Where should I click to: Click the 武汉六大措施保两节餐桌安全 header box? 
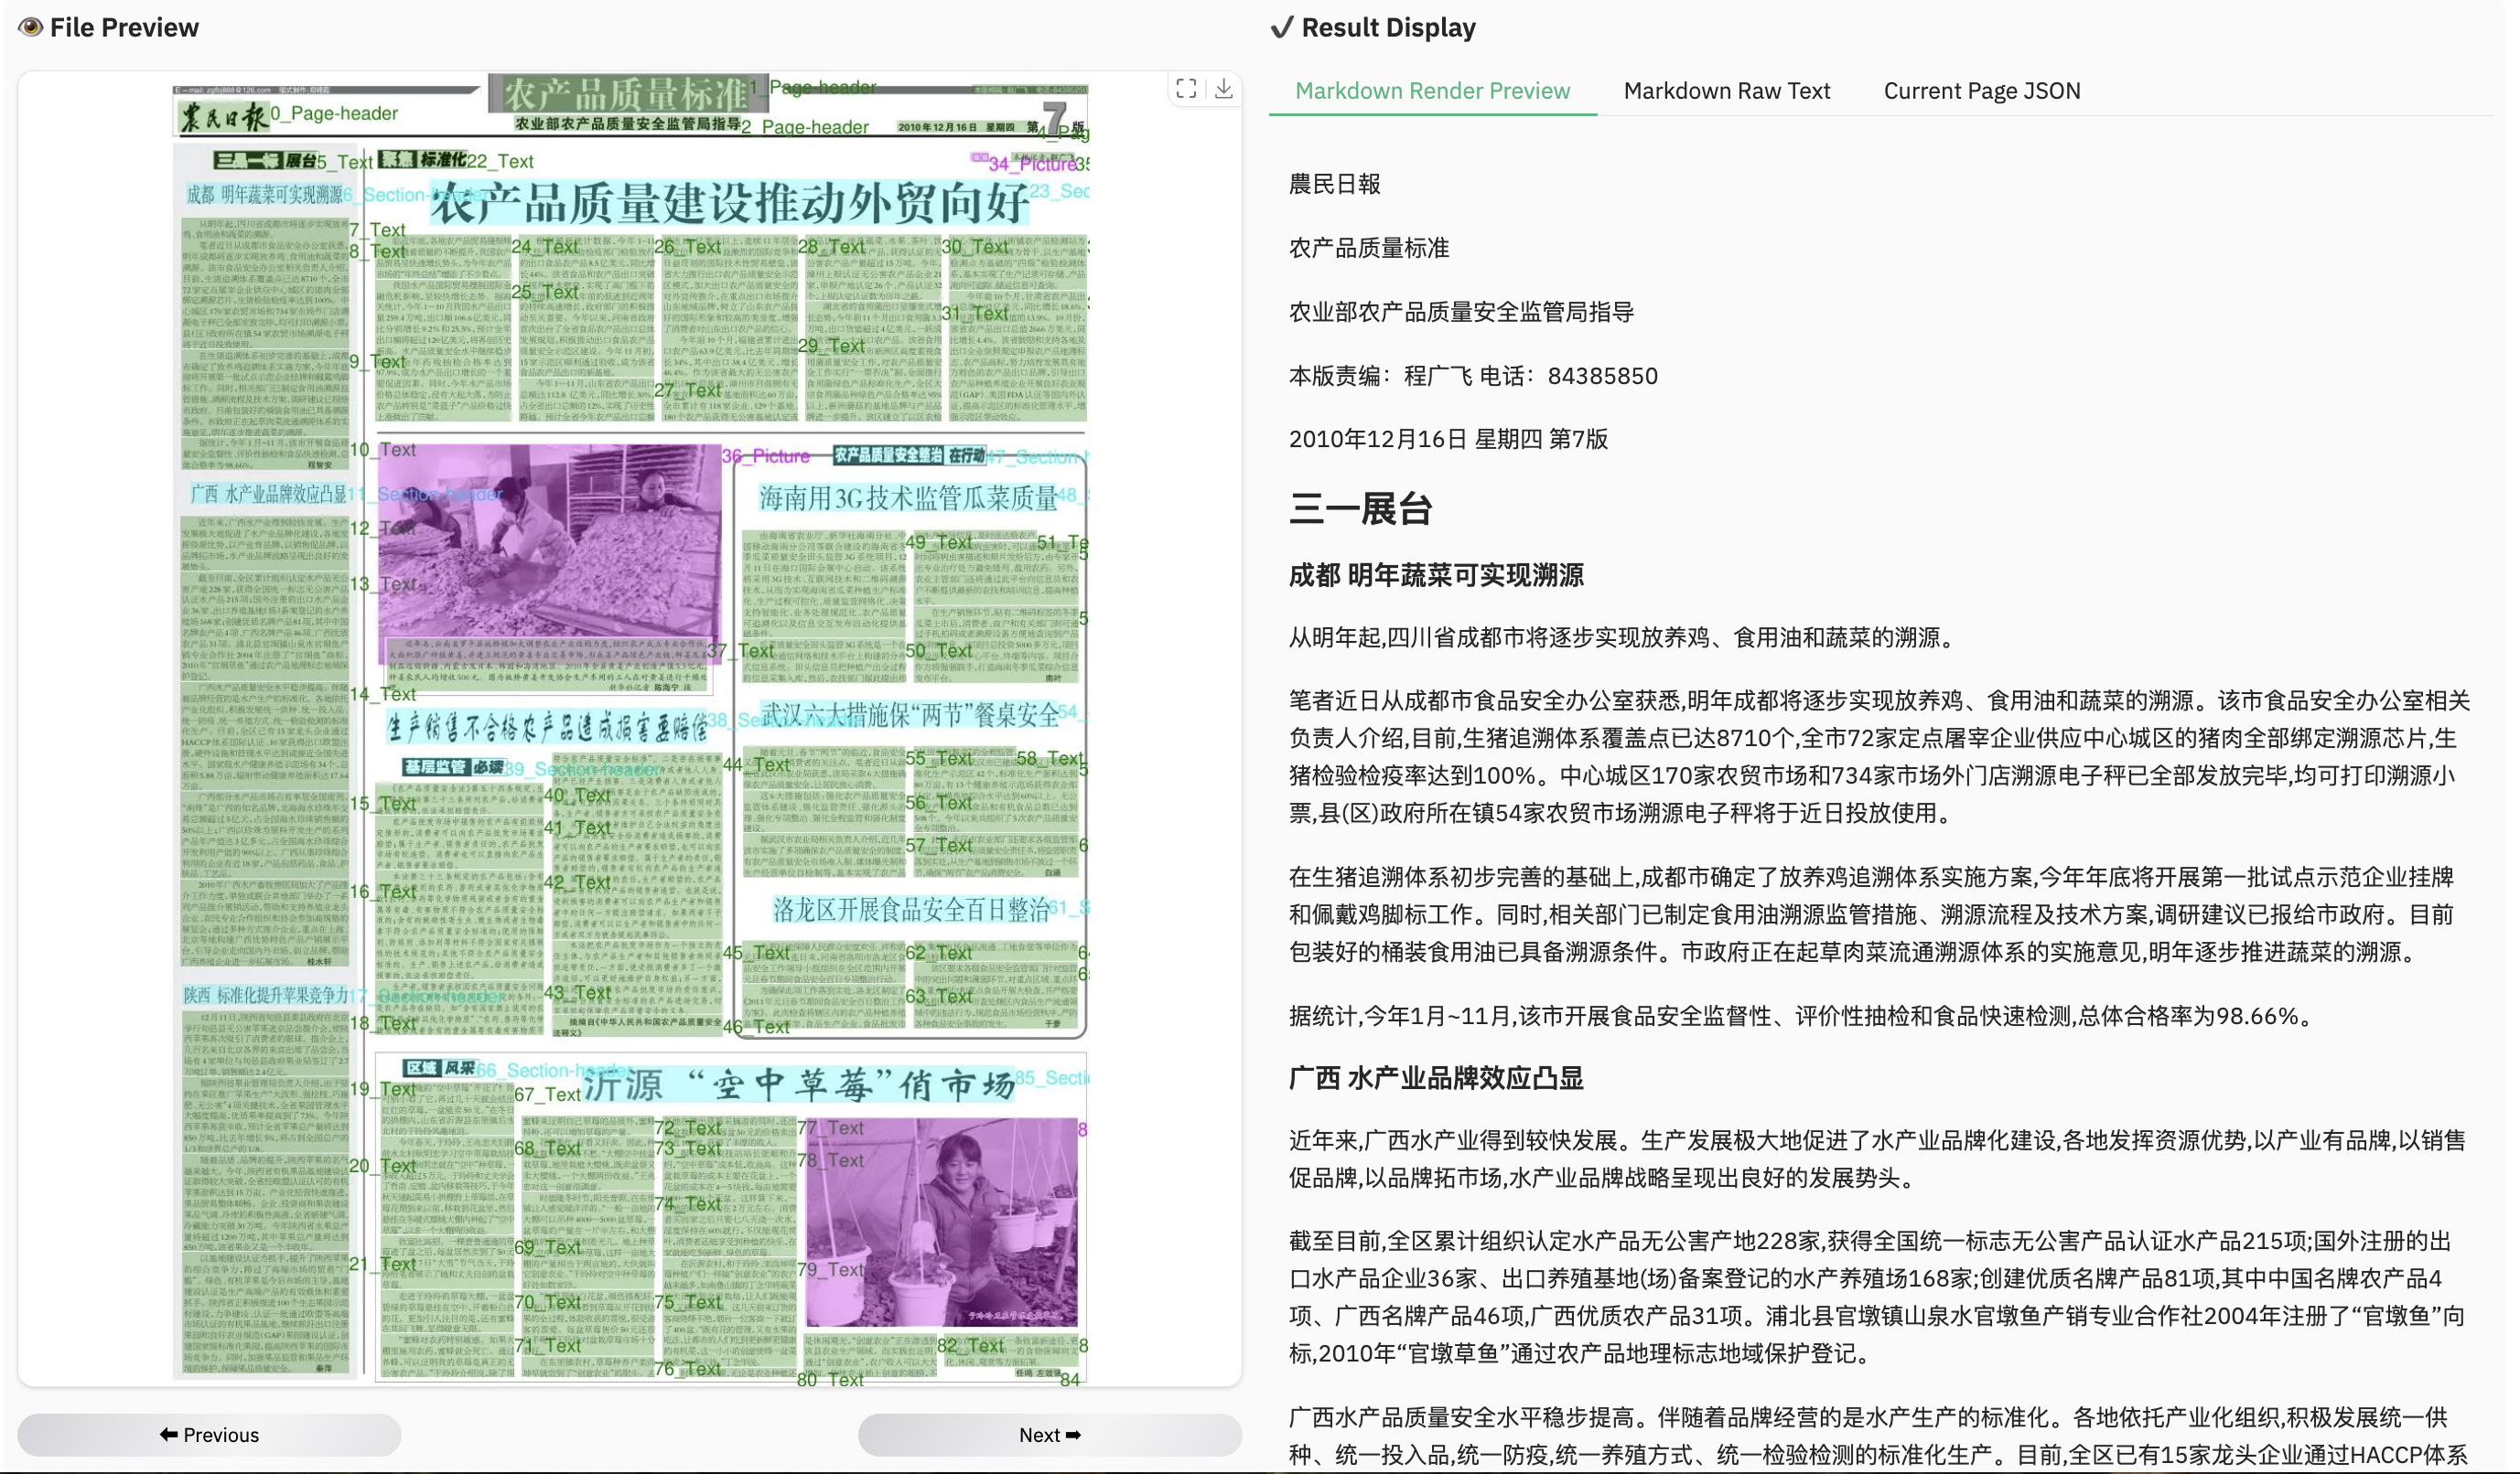(908, 714)
